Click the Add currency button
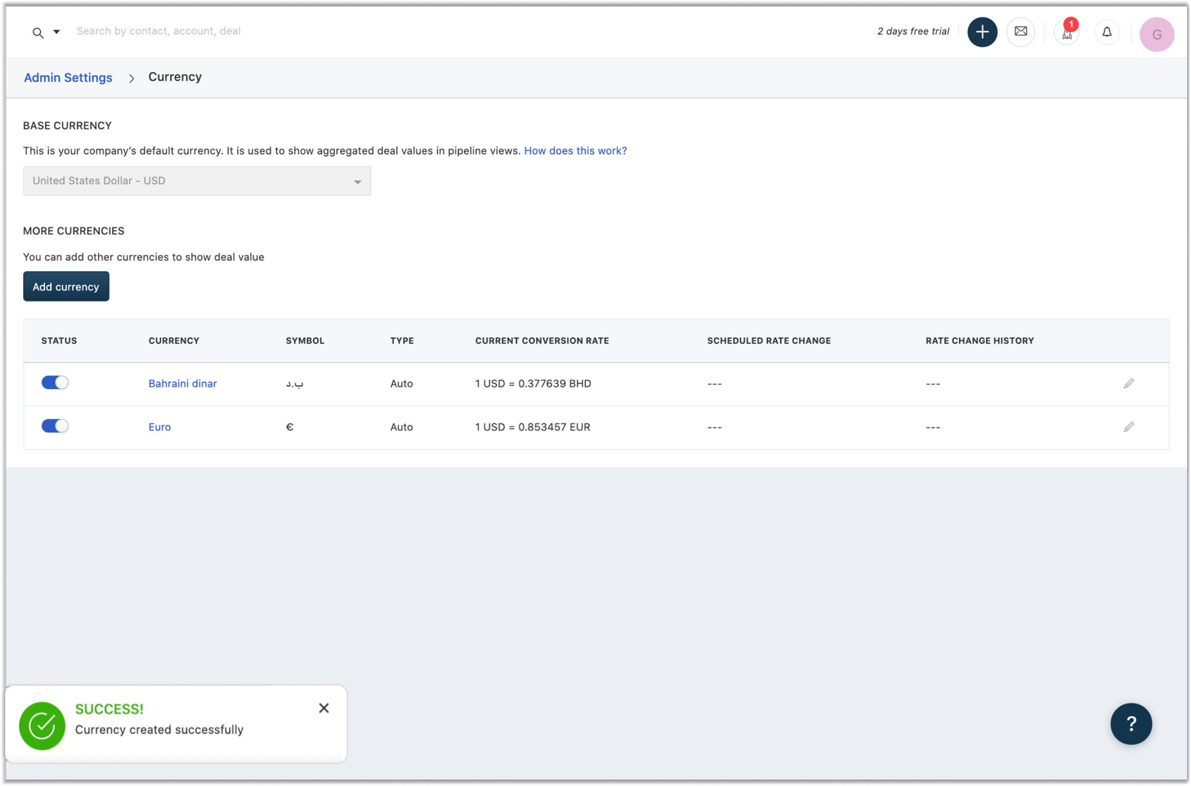The image size is (1191, 786). [x=66, y=287]
